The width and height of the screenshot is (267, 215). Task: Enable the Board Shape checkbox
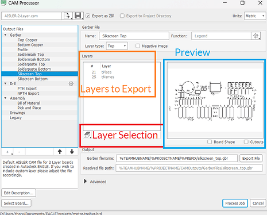tap(210, 142)
